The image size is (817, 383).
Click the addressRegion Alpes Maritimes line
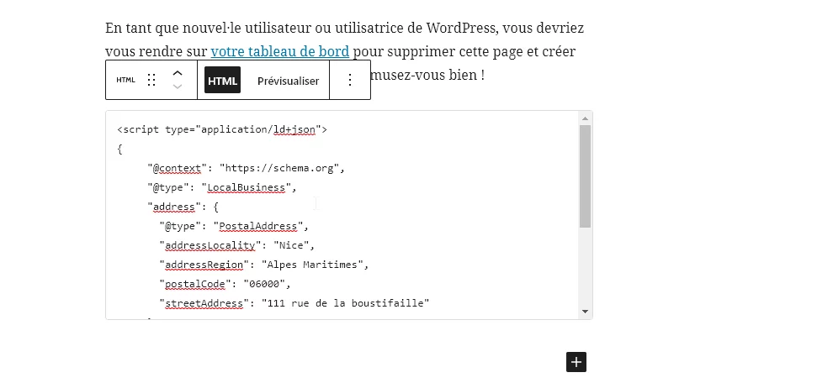point(264,265)
